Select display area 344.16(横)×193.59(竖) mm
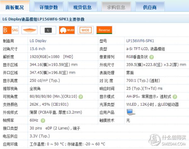 point(54,65)
